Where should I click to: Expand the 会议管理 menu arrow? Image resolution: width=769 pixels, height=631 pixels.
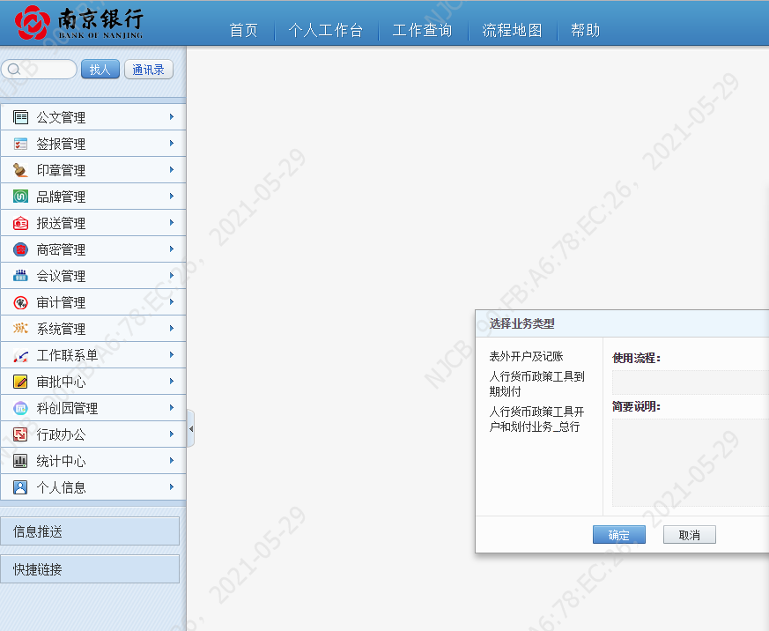tap(172, 276)
